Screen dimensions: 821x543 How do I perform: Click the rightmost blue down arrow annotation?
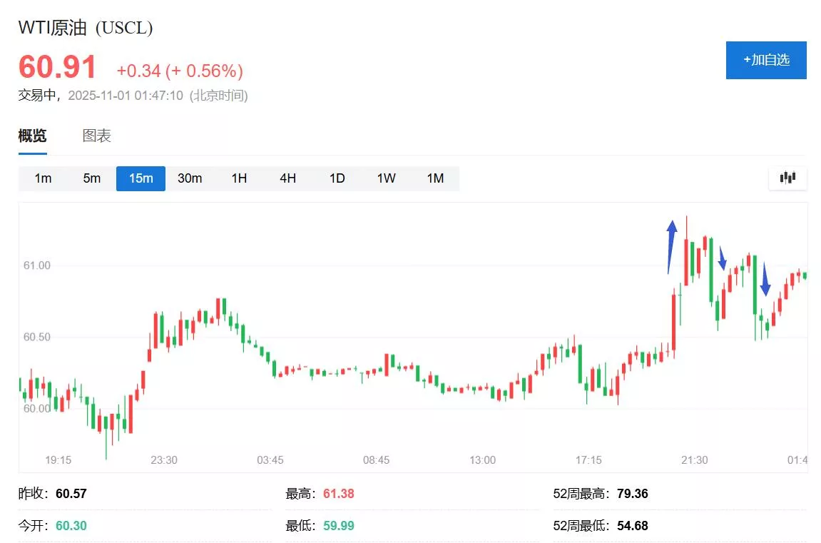pyautogui.click(x=765, y=279)
